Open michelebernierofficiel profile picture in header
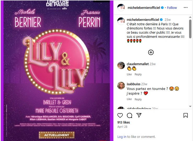This screenshot has height=141, width=193. click(121, 8)
